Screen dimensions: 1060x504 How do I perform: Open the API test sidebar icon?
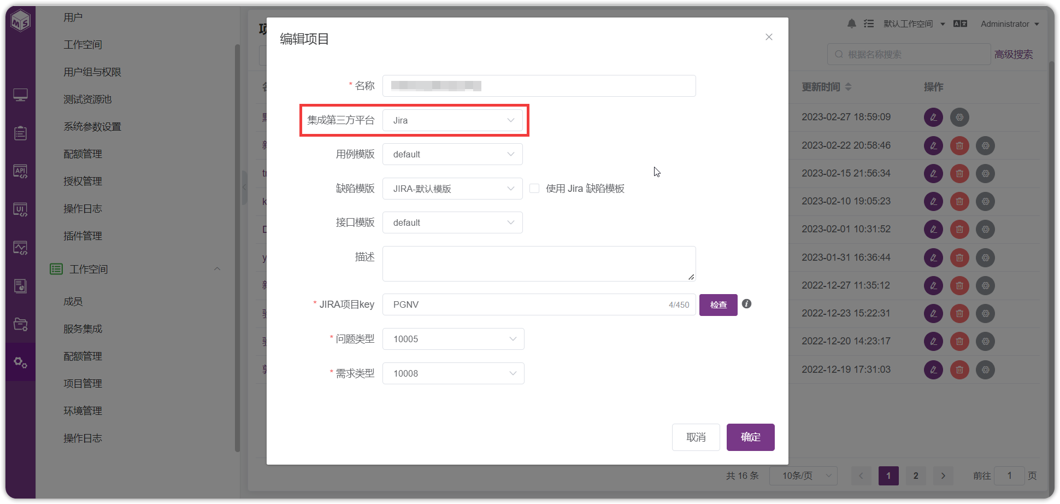click(x=21, y=172)
